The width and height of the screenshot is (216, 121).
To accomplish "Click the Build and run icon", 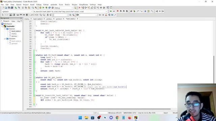I will tap(47, 8).
